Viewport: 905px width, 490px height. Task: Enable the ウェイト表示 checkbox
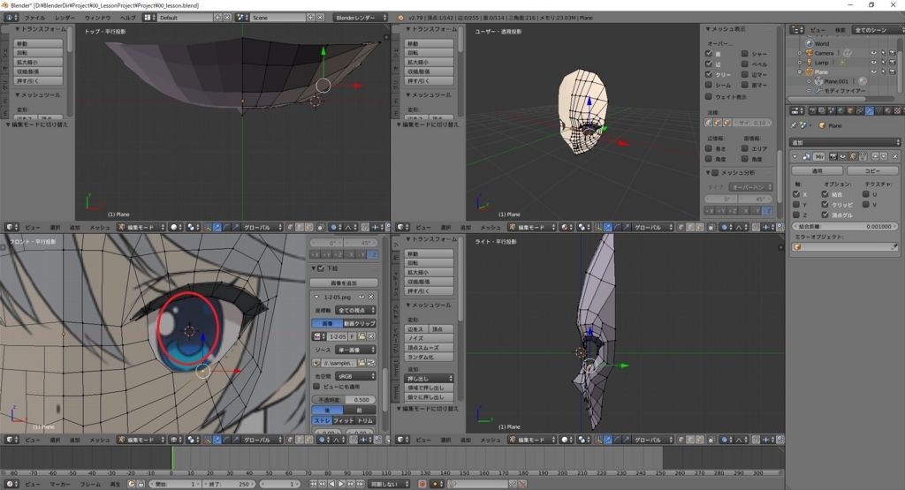tap(709, 96)
